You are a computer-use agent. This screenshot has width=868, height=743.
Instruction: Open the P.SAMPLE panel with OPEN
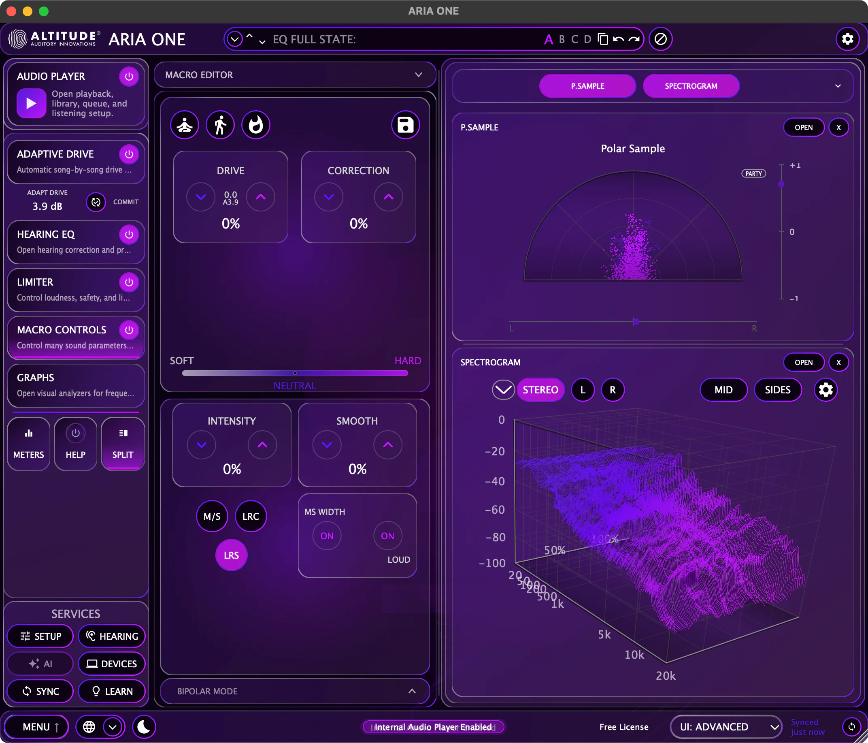pos(804,128)
